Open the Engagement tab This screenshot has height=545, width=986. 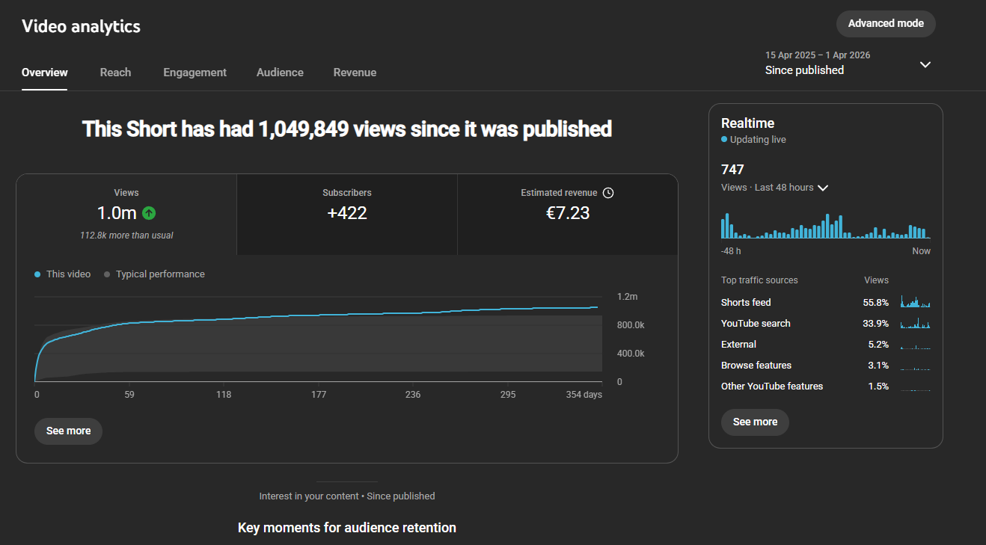click(195, 73)
